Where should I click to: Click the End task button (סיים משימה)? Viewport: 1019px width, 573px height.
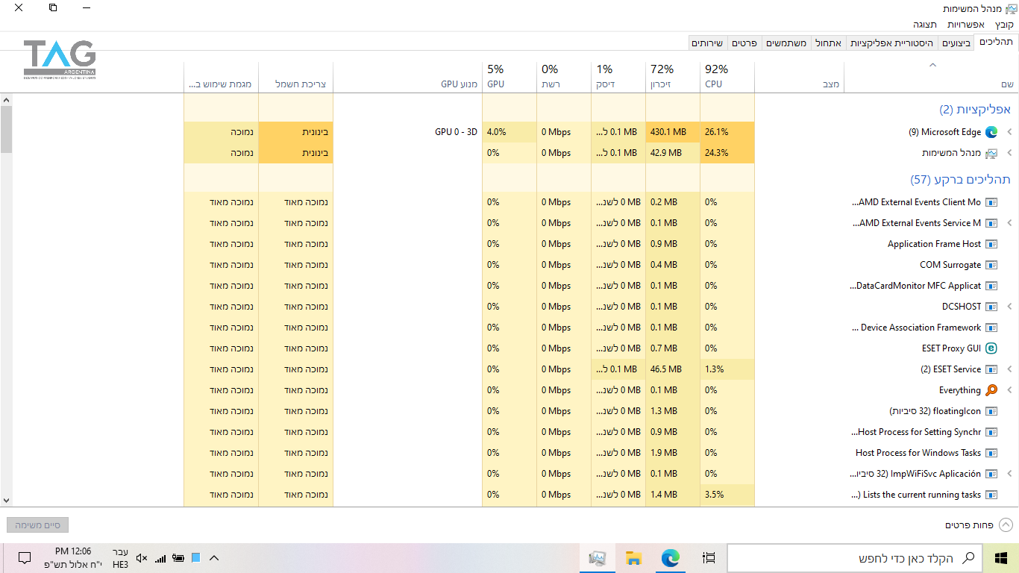(x=38, y=525)
